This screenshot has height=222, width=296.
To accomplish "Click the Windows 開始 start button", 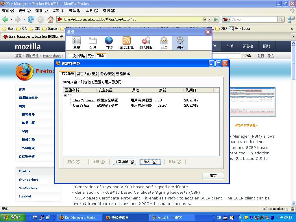I will (13, 218).
